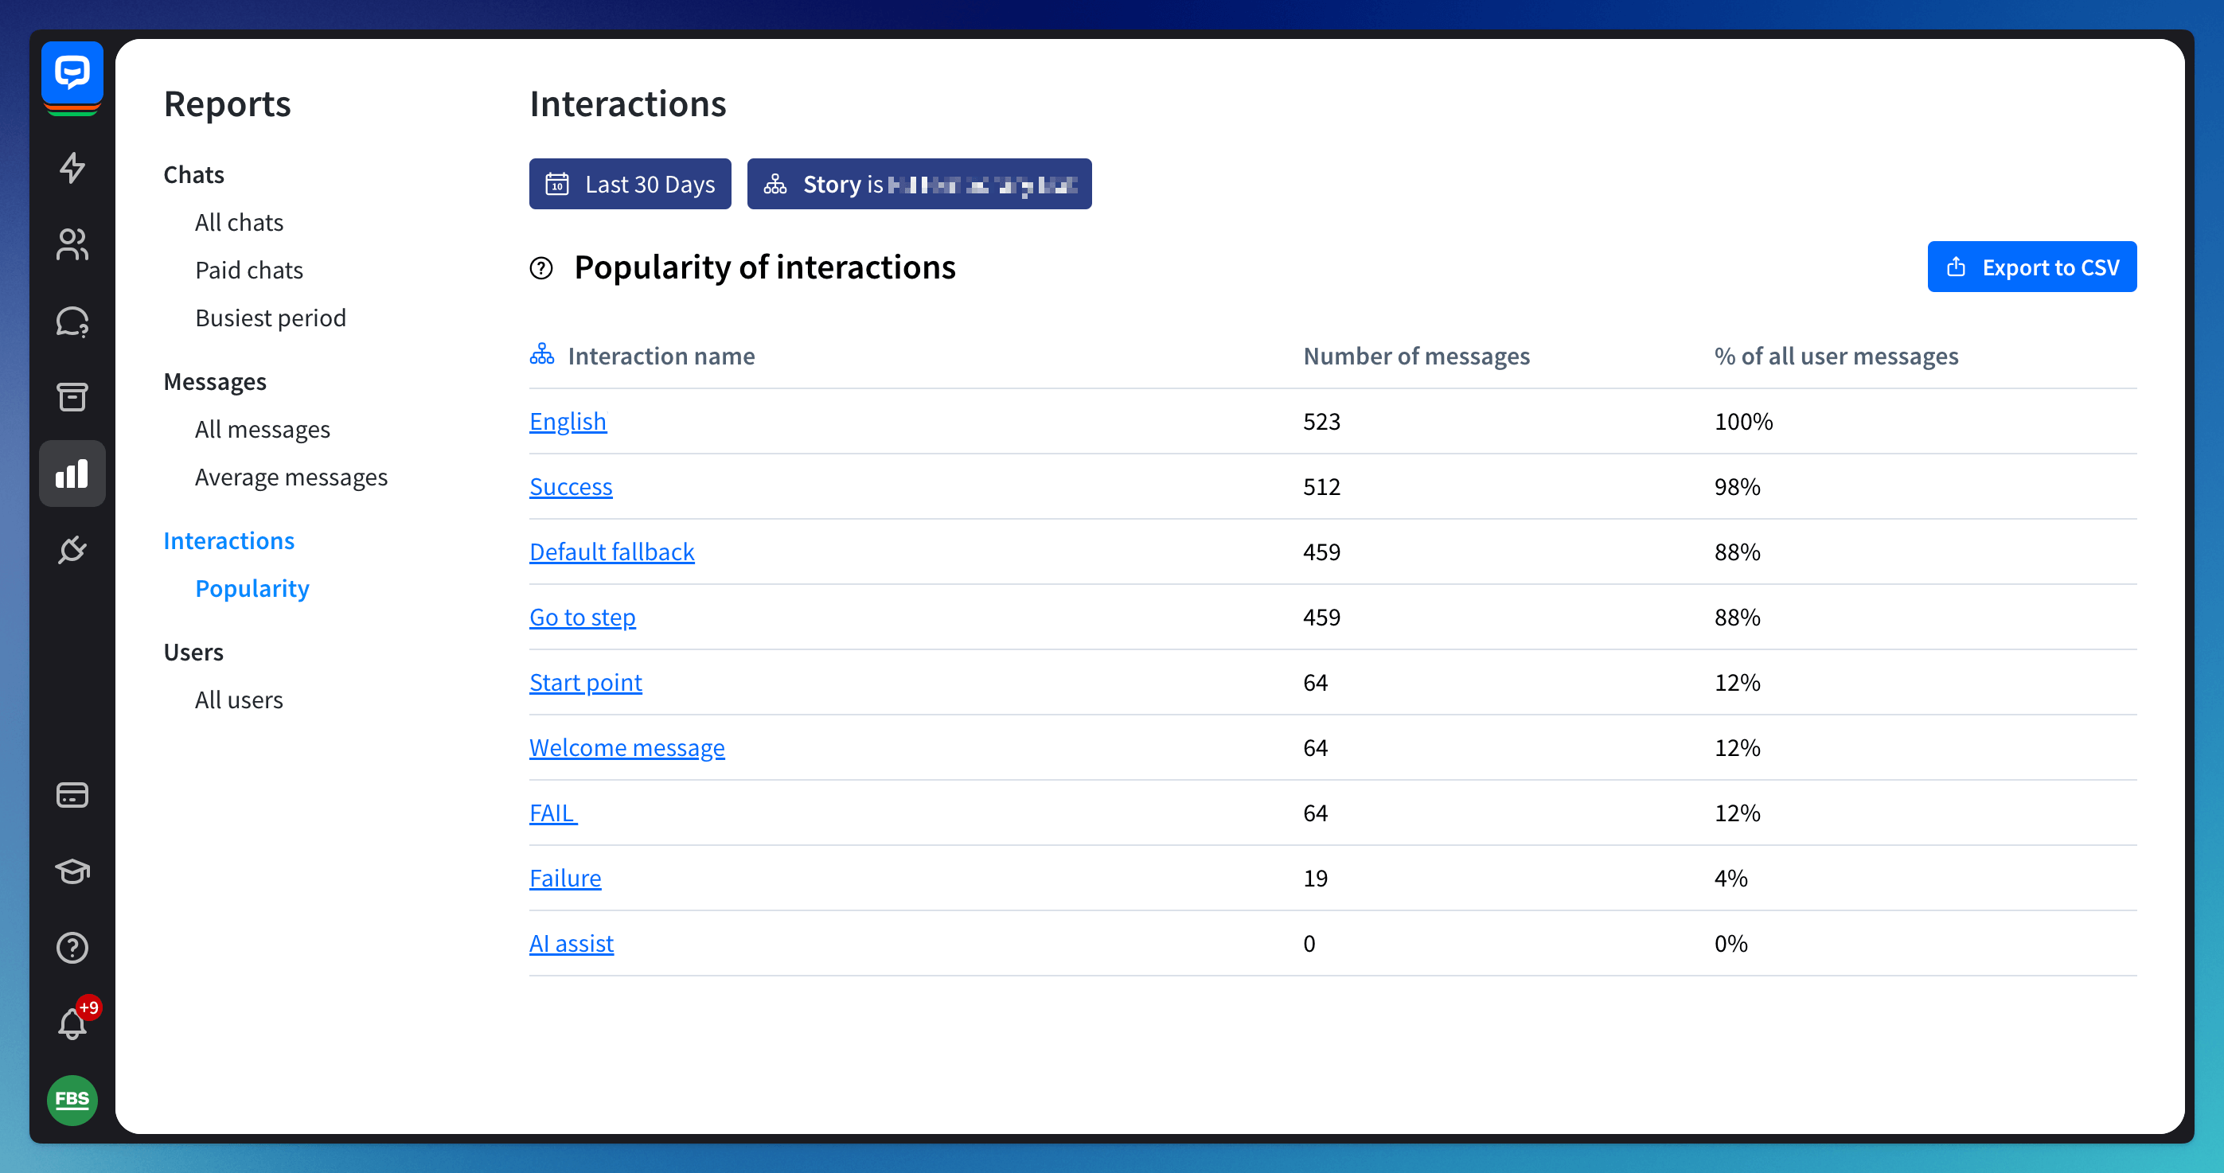Click the help question mark sidebar icon
The height and width of the screenshot is (1173, 2224).
click(72, 948)
